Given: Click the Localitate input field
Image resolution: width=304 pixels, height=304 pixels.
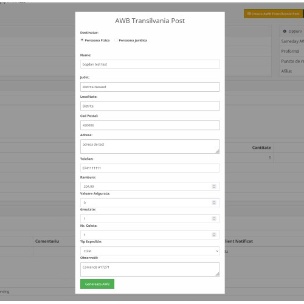Looking at the screenshot, I should tap(150, 106).
